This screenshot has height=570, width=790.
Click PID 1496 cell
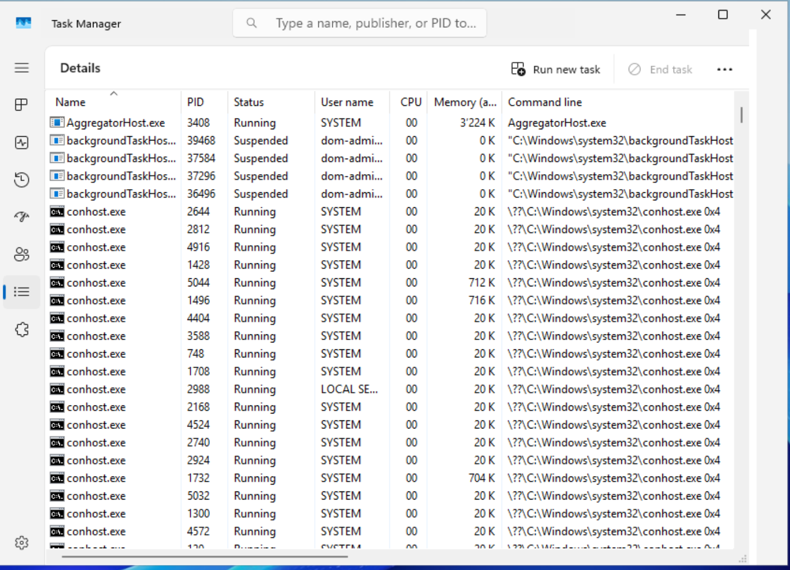(x=198, y=300)
